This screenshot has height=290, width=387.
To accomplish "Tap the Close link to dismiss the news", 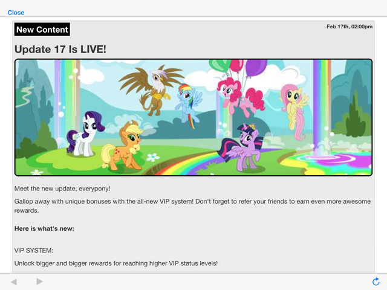I will coord(16,13).
